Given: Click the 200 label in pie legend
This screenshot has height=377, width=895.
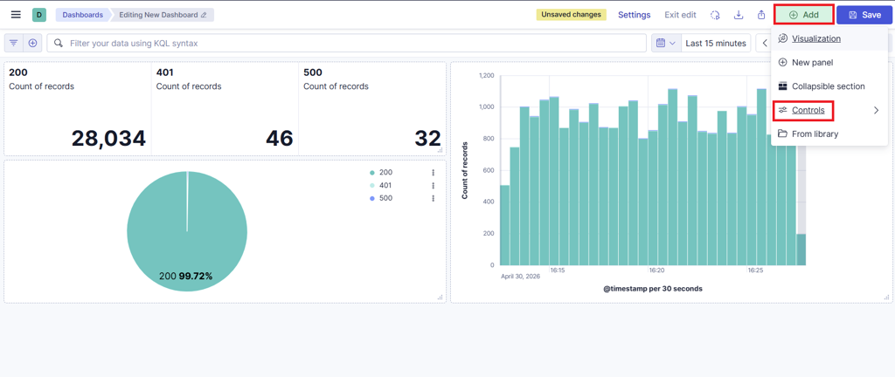Looking at the screenshot, I should coord(385,173).
